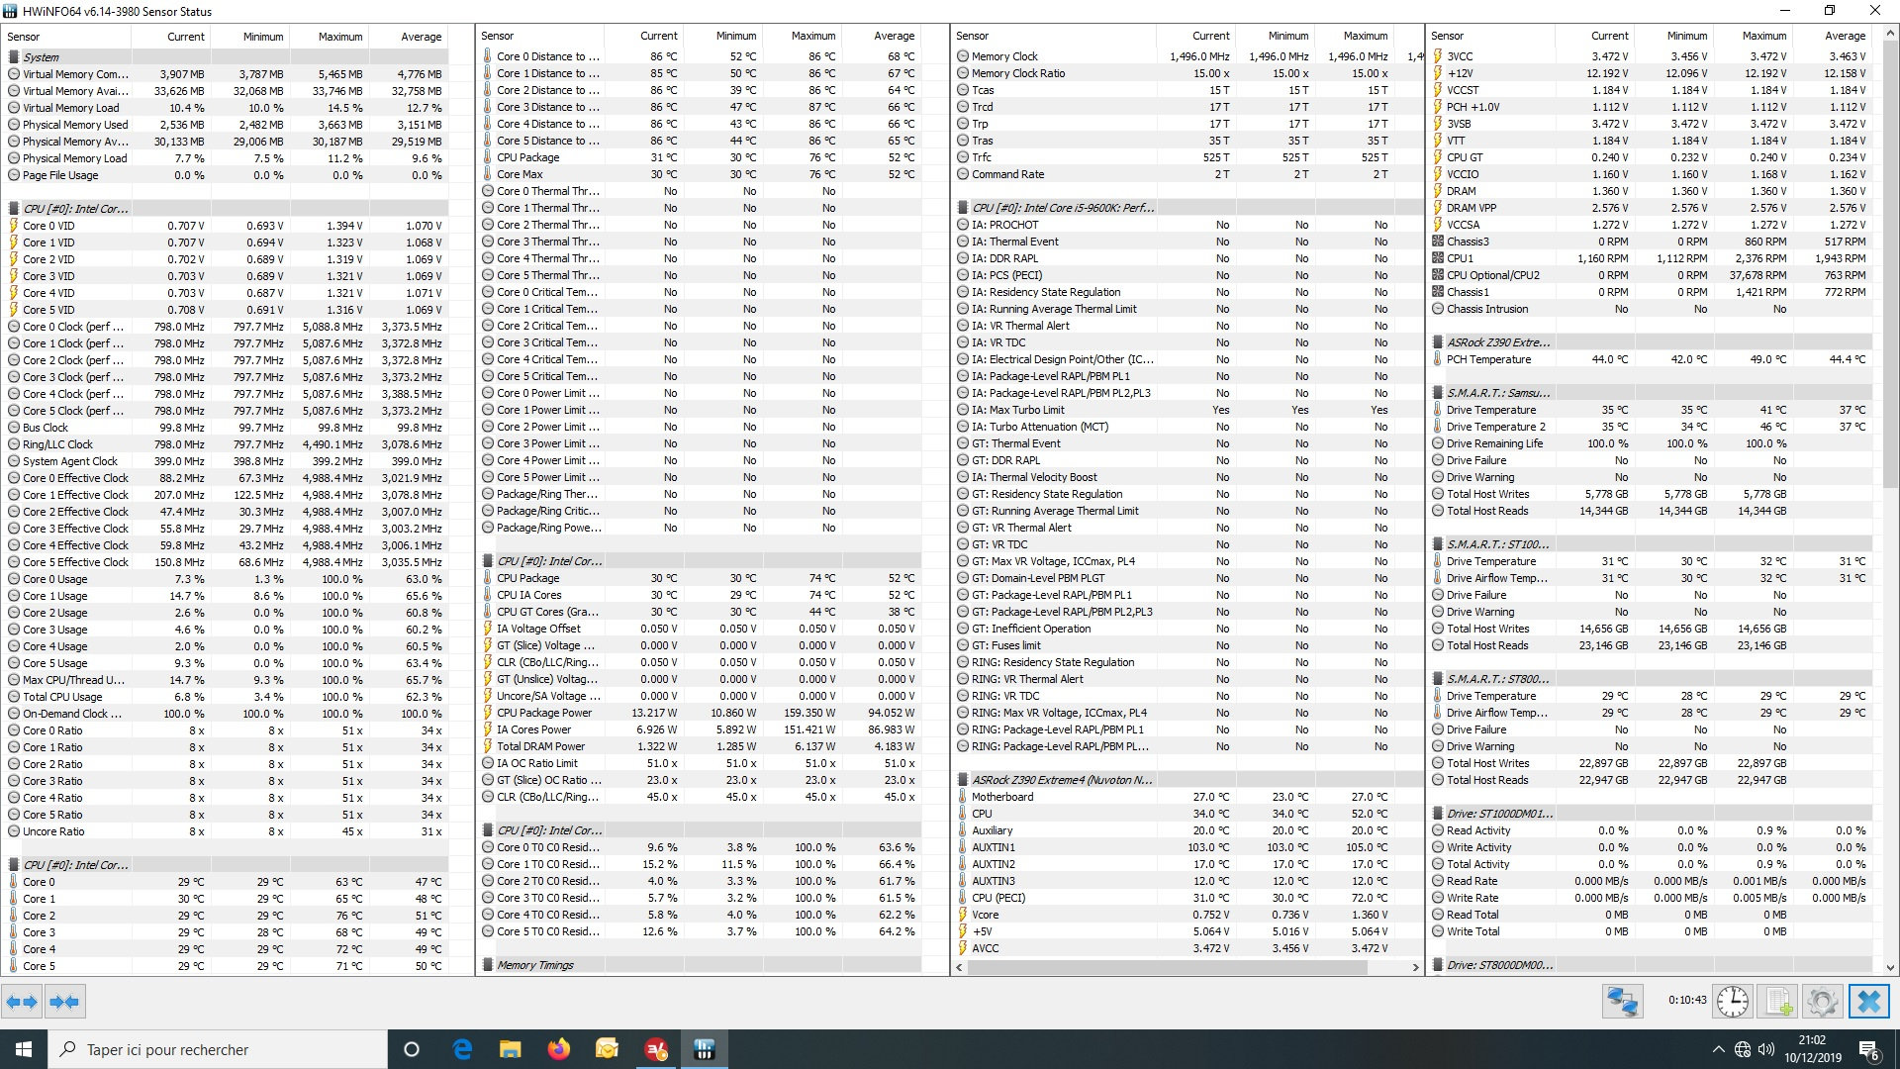
Task: Open HWiNFO taskbar icon
Action: point(705,1049)
